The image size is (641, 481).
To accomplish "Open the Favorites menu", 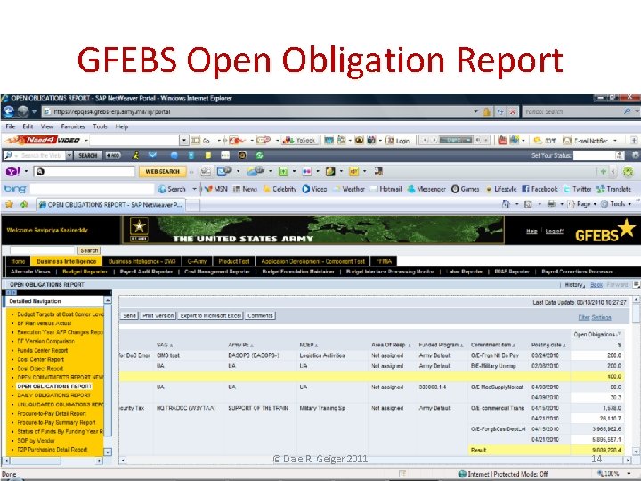I will [x=73, y=126].
